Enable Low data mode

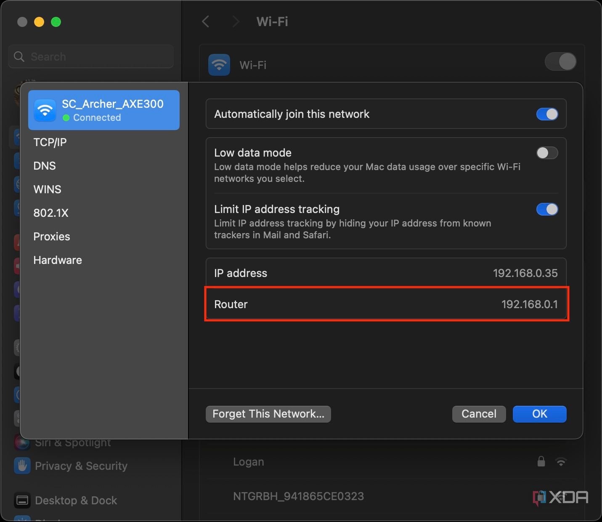point(547,153)
